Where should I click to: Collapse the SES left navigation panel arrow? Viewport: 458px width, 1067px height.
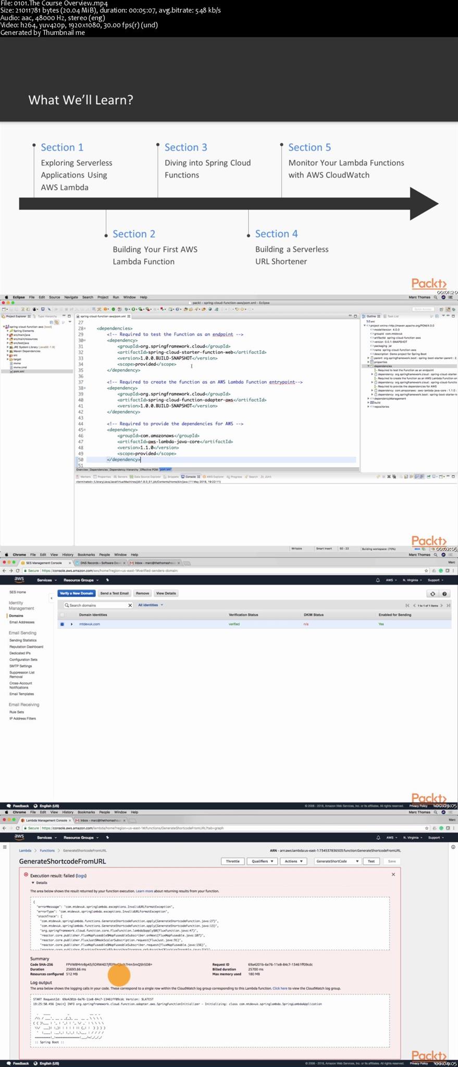tap(51, 598)
